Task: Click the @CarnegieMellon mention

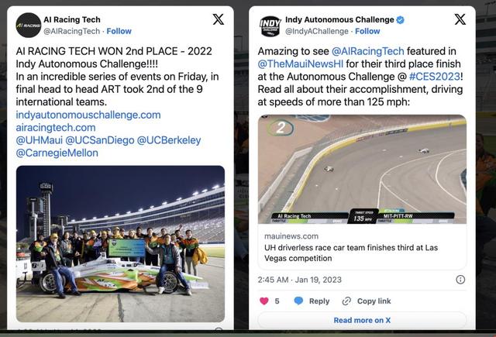Action: click(x=57, y=153)
